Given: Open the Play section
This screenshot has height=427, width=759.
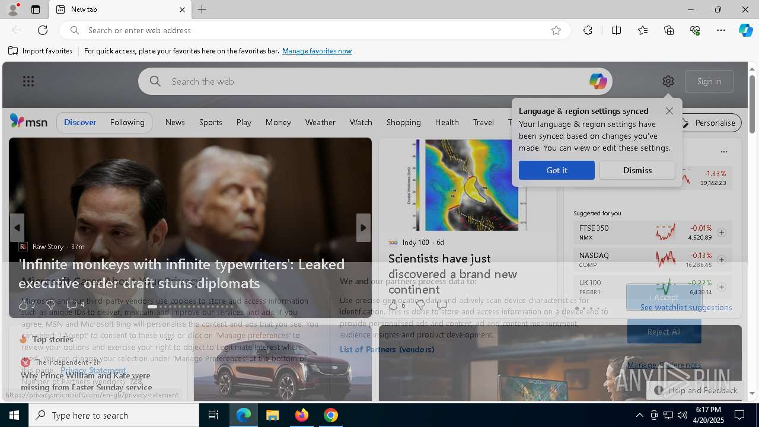Looking at the screenshot, I should [244, 122].
